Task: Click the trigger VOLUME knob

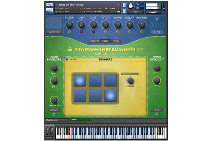Action: (130, 80)
